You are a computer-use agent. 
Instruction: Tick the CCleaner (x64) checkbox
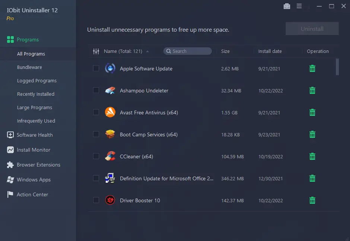pos(96,156)
